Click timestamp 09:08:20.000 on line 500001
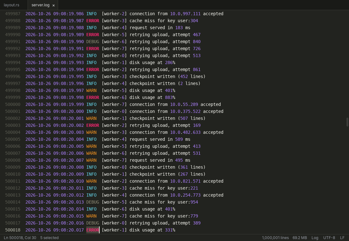349x241 pixels. (x=69, y=111)
